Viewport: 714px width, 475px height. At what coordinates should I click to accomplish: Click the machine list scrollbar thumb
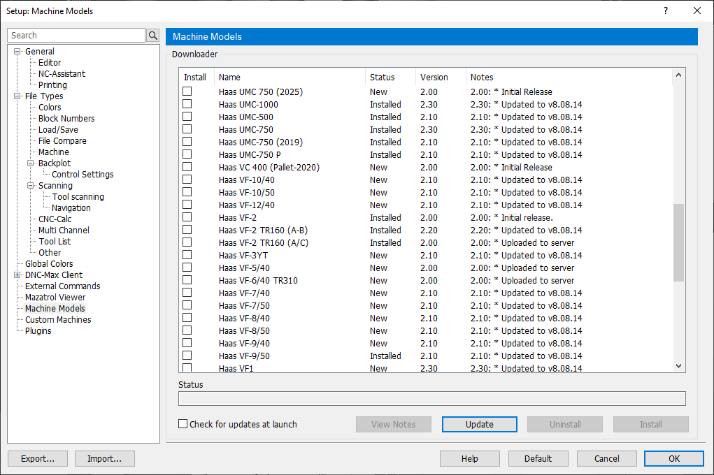[x=678, y=242]
